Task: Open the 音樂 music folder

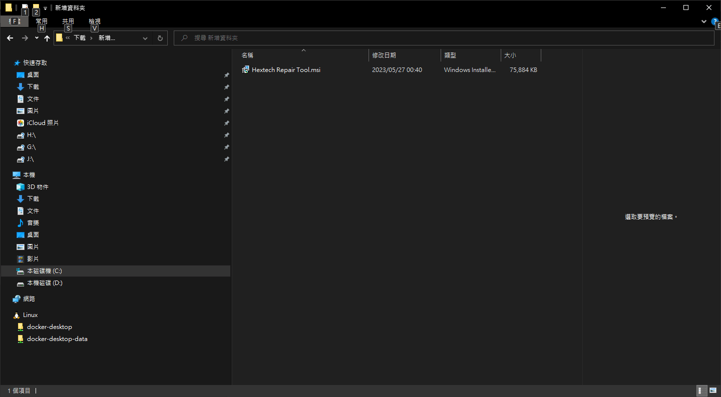Action: pyautogui.click(x=33, y=223)
